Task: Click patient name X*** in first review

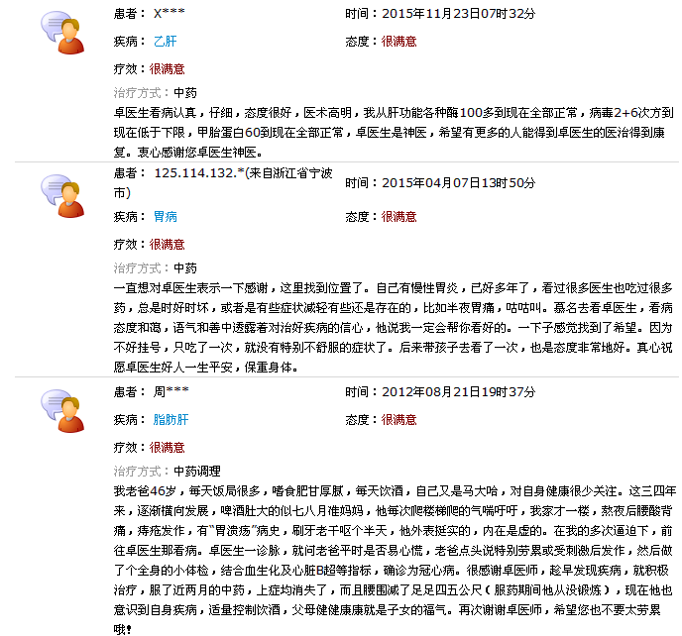Action: point(171,13)
